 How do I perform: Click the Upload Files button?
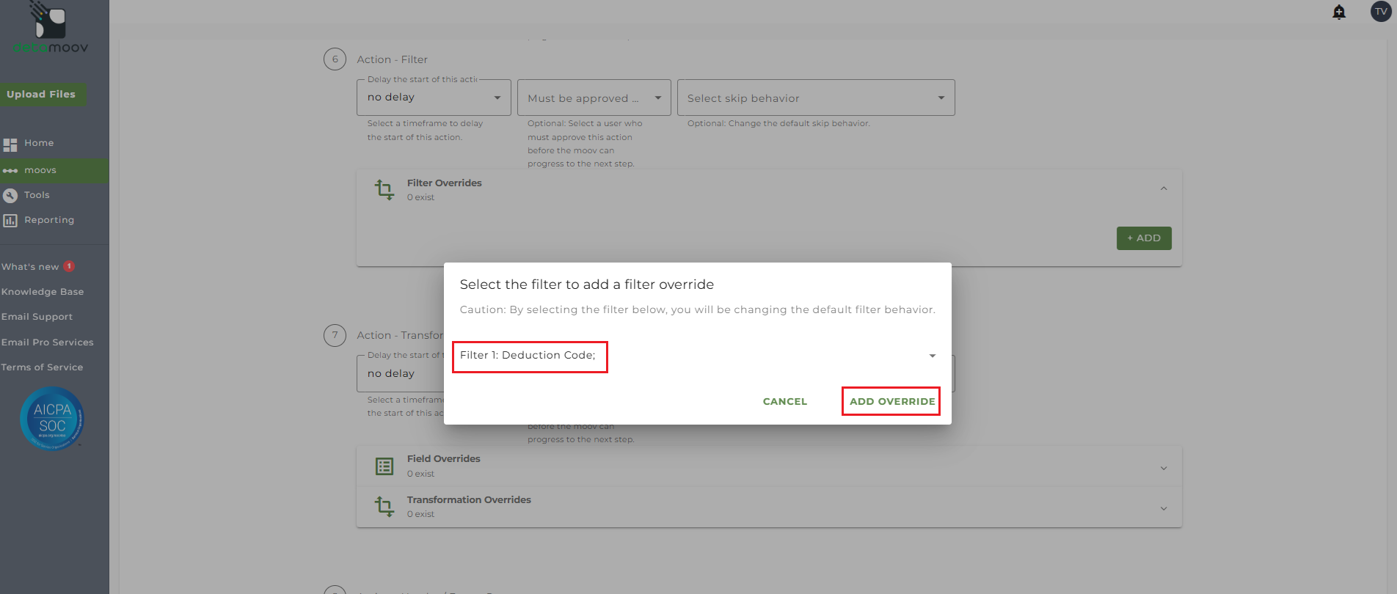[x=42, y=95]
